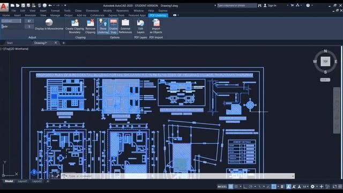This screenshot has width=343, height=193.
Task: Open the Modify menu
Action: coord(107,11)
